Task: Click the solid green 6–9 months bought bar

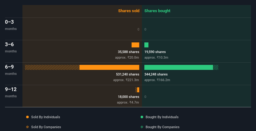Action: click(179, 67)
